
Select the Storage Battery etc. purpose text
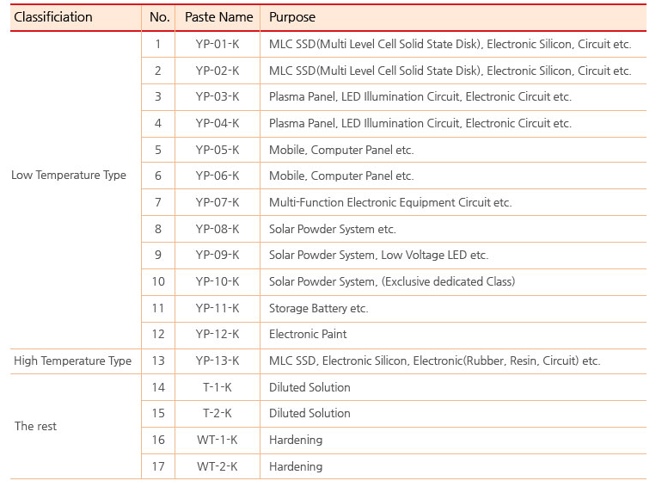318,308
